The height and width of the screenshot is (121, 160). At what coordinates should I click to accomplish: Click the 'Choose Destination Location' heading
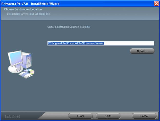pyautogui.click(x=23, y=9)
